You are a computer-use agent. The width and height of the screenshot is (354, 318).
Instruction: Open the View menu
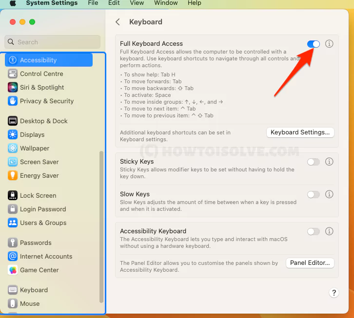(x=137, y=3)
